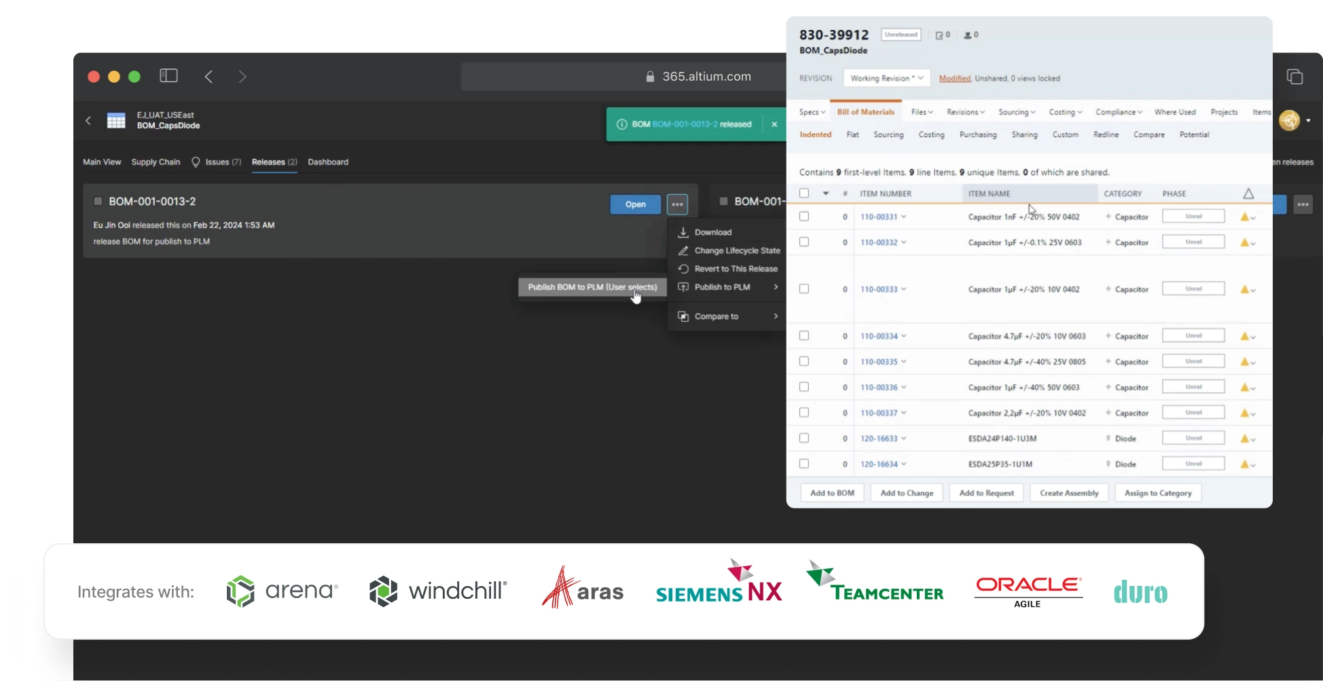Click the comments count icon next to Unreleased
This screenshot has width=1323, height=681.
coord(943,35)
